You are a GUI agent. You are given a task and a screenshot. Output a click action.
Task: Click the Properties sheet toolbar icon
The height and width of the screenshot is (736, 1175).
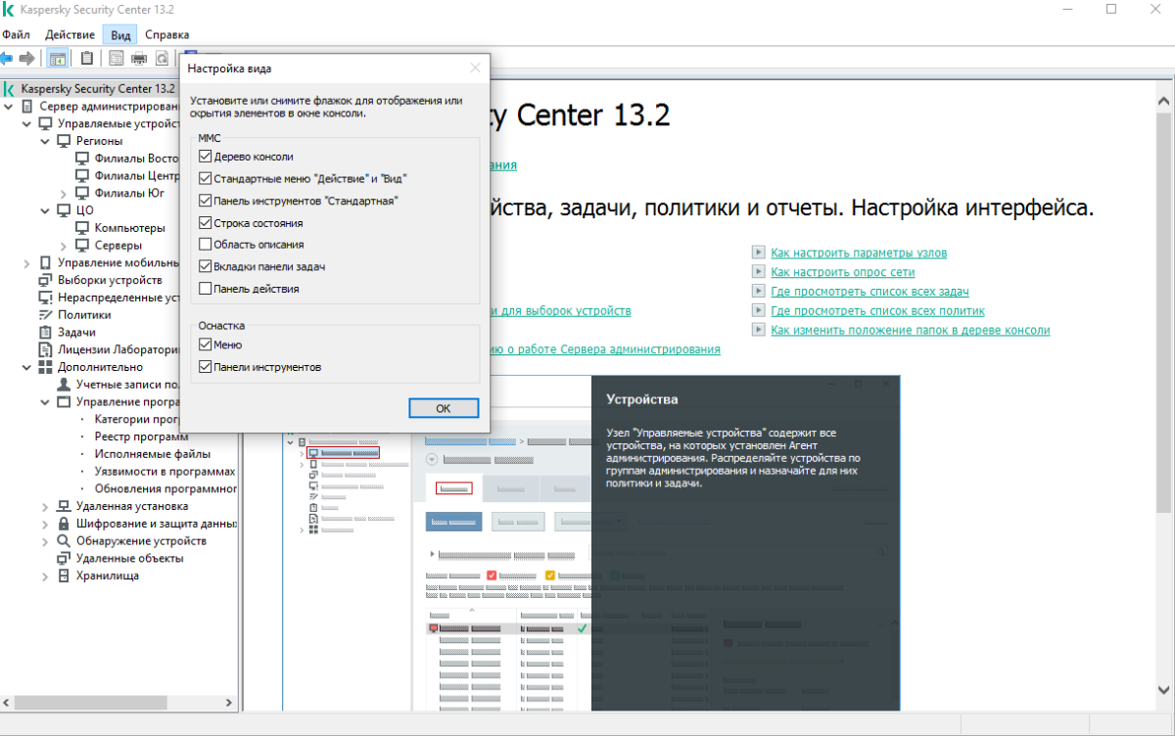117,59
